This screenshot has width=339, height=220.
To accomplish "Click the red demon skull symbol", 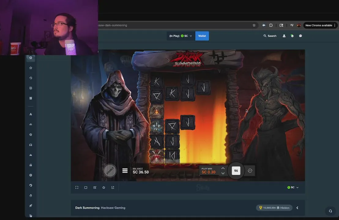I will click(157, 156).
